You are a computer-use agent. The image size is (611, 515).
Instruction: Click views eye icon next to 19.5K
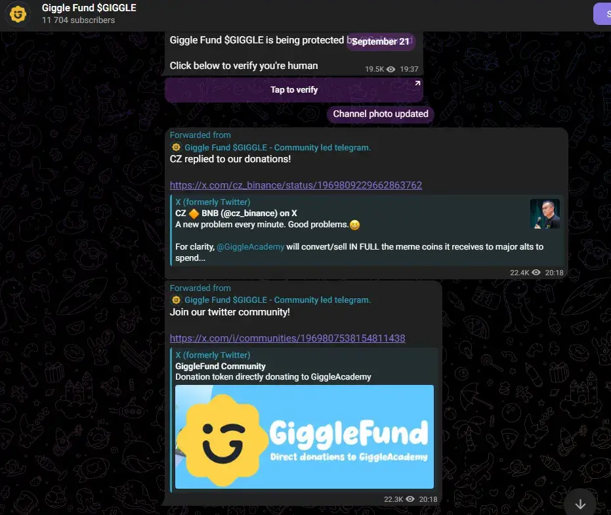pos(391,69)
